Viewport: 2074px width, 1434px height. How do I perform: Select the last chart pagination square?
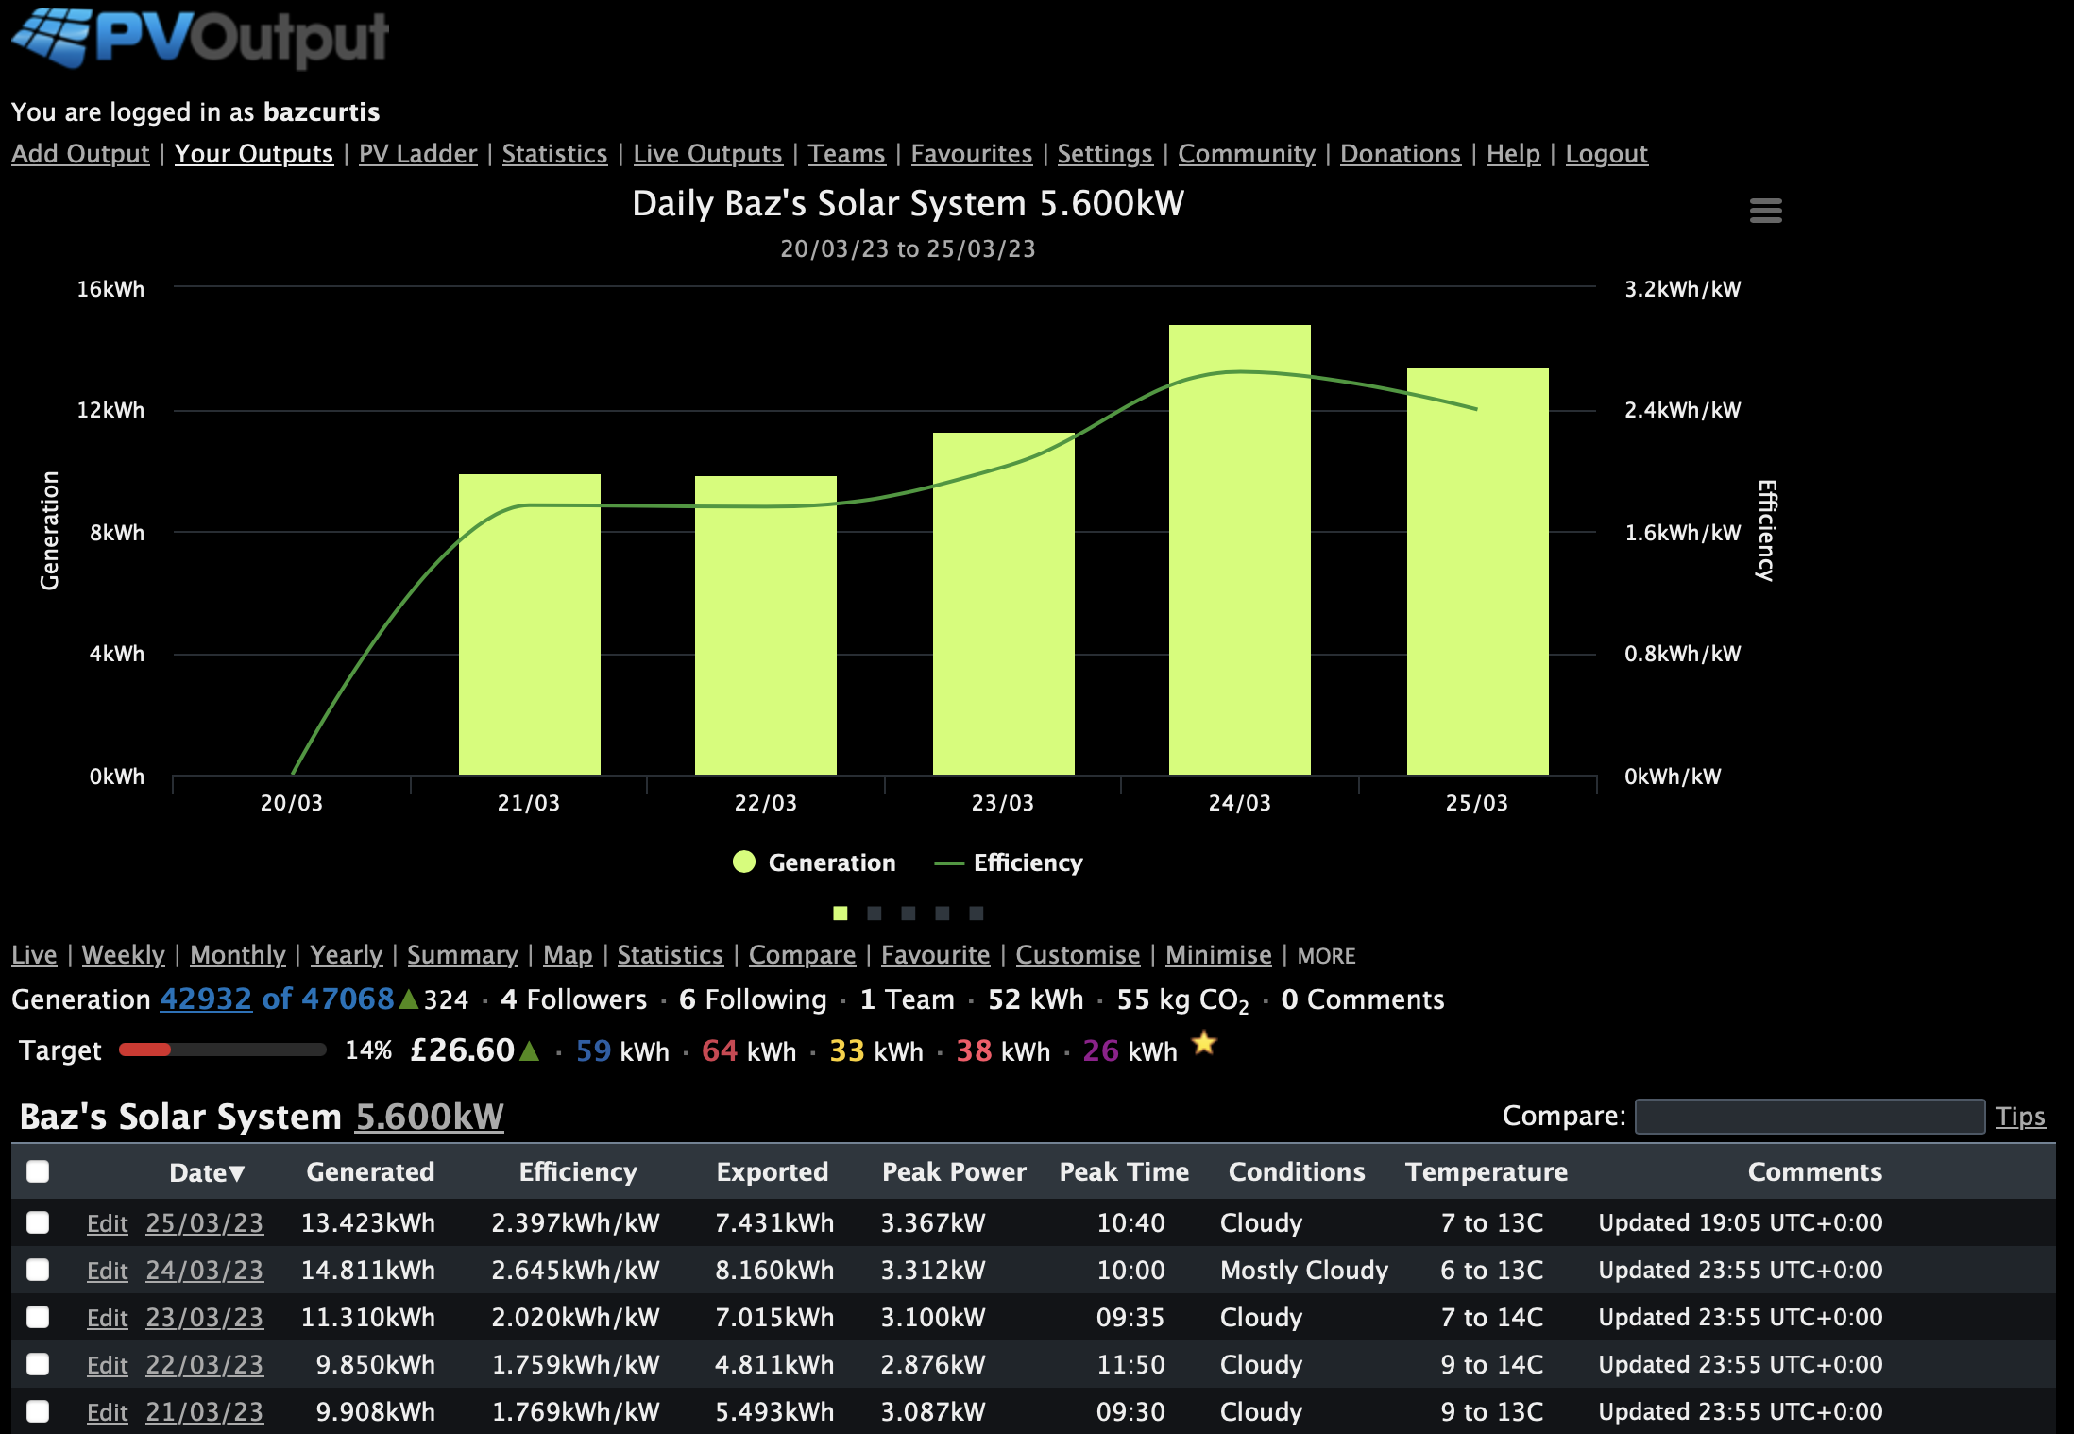coord(977,913)
